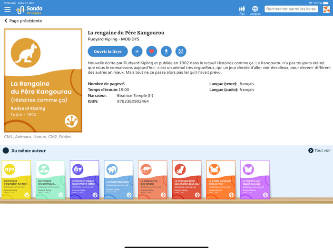Open Comment naquit la première lettre book

pos(85,180)
